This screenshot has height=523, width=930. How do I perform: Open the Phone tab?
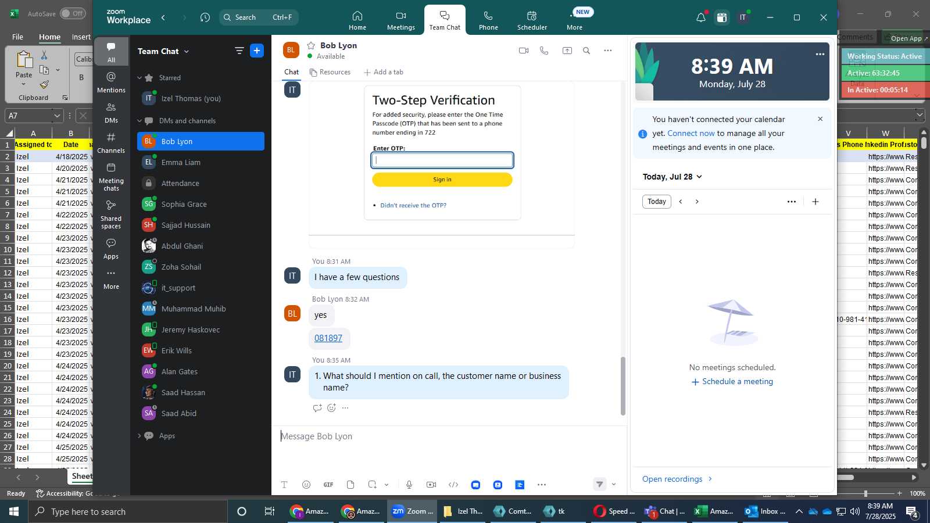pyautogui.click(x=488, y=20)
